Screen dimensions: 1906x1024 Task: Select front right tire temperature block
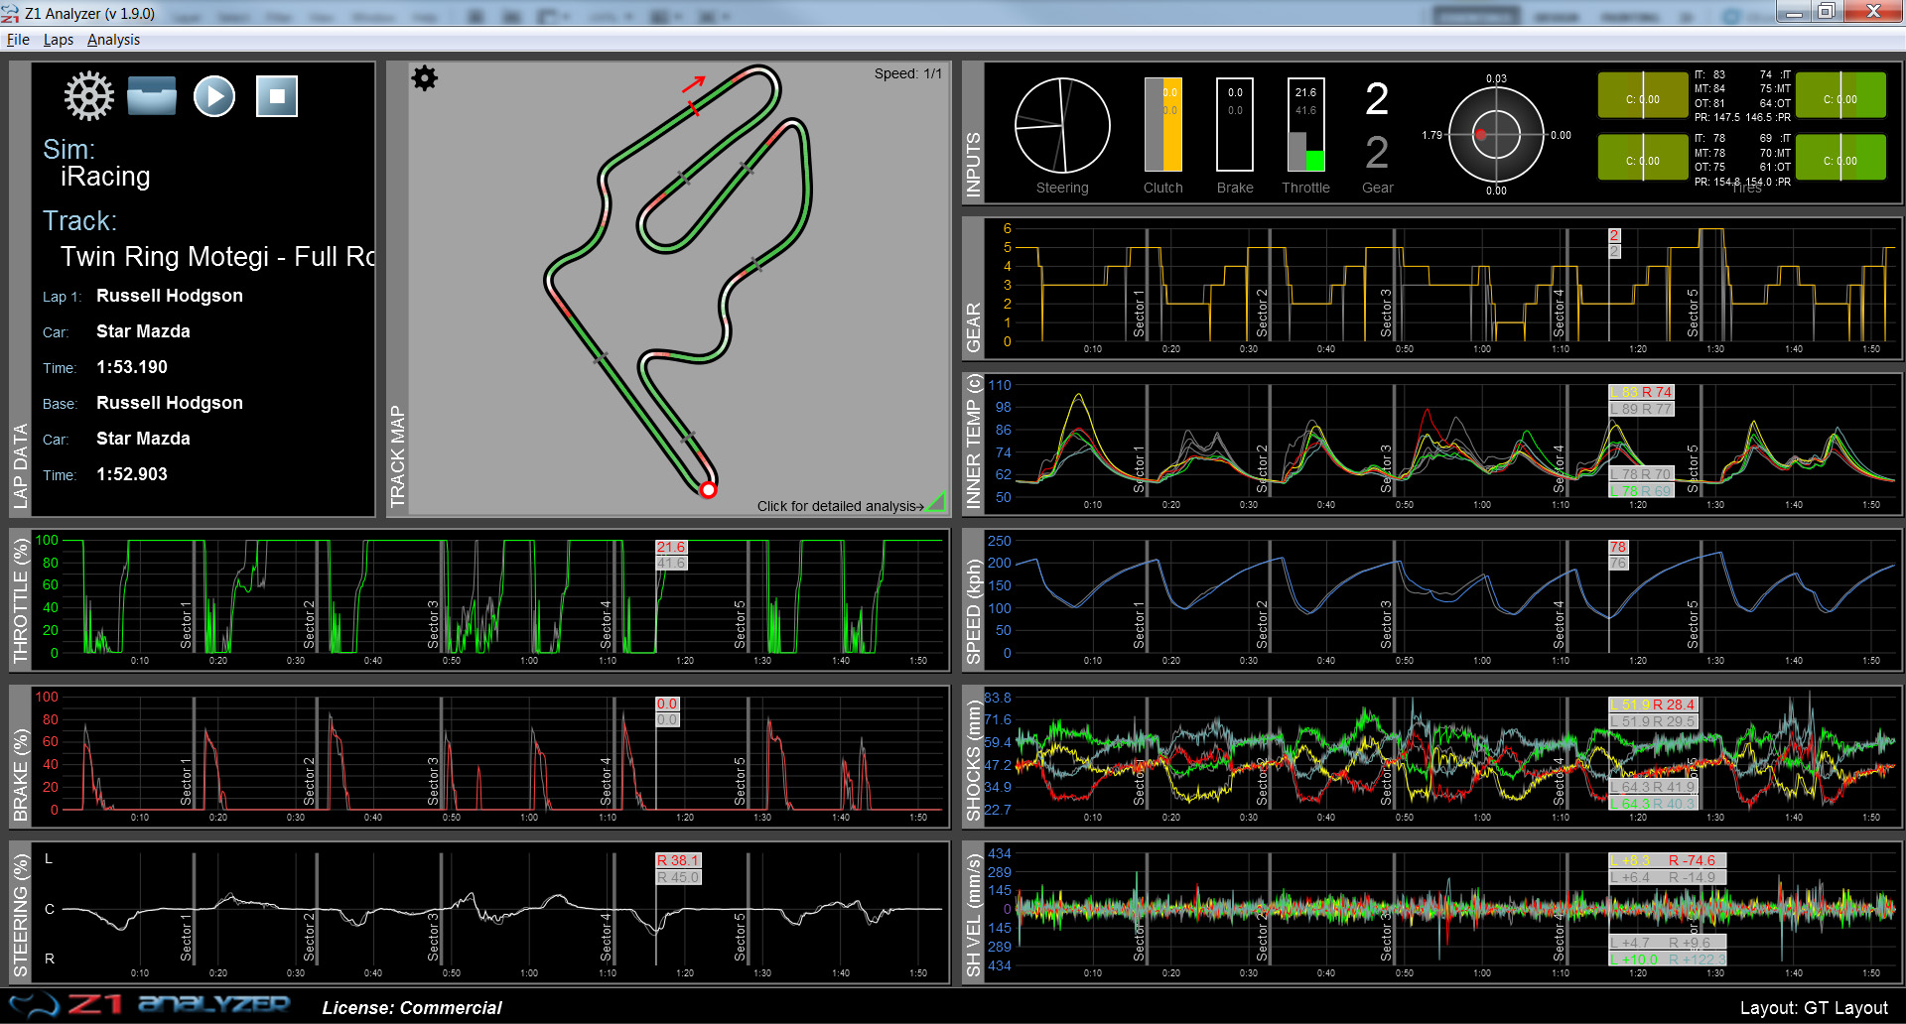(1840, 95)
